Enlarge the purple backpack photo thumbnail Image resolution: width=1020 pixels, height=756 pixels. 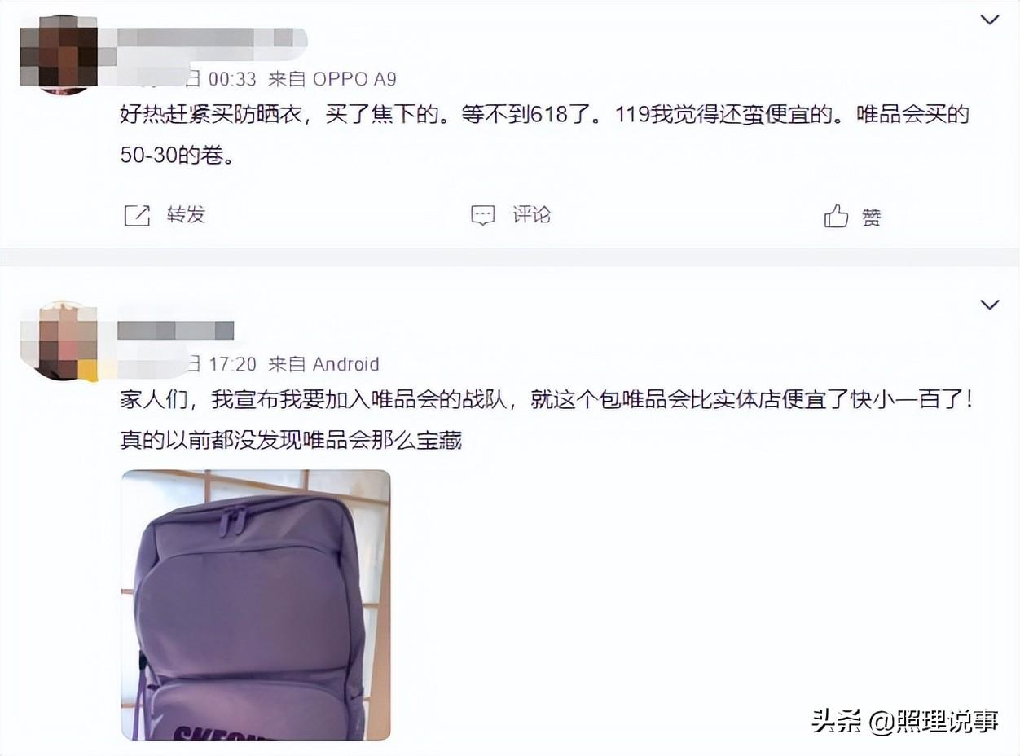(x=256, y=604)
